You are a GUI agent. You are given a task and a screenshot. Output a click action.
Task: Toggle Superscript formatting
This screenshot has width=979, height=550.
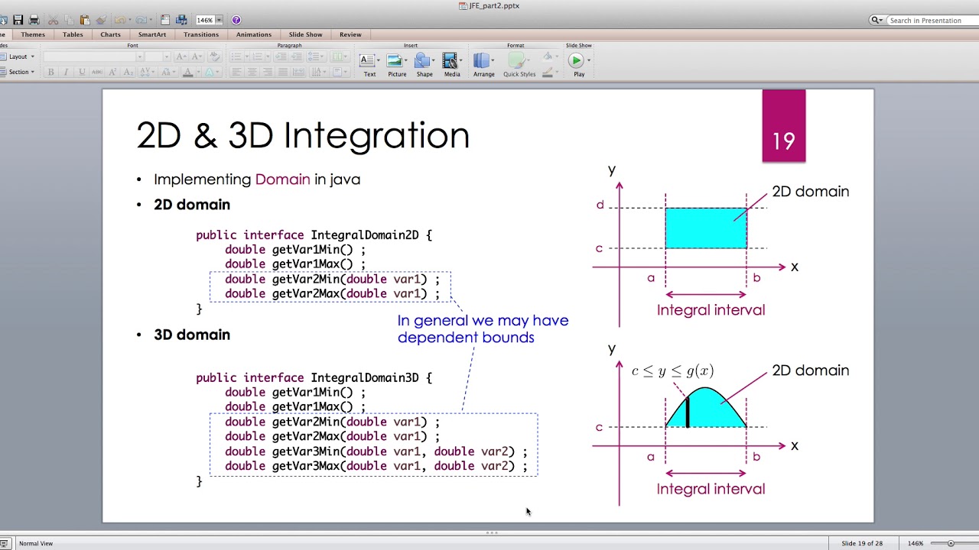click(112, 72)
